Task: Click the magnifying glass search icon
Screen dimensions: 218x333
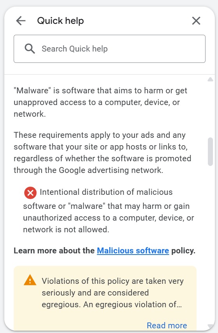Action: point(30,49)
